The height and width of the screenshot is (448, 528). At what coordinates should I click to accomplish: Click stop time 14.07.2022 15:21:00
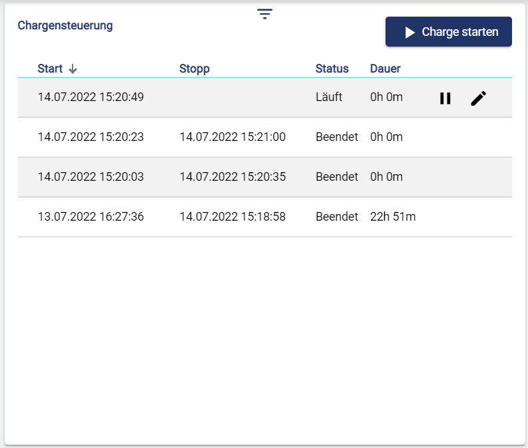(x=232, y=137)
